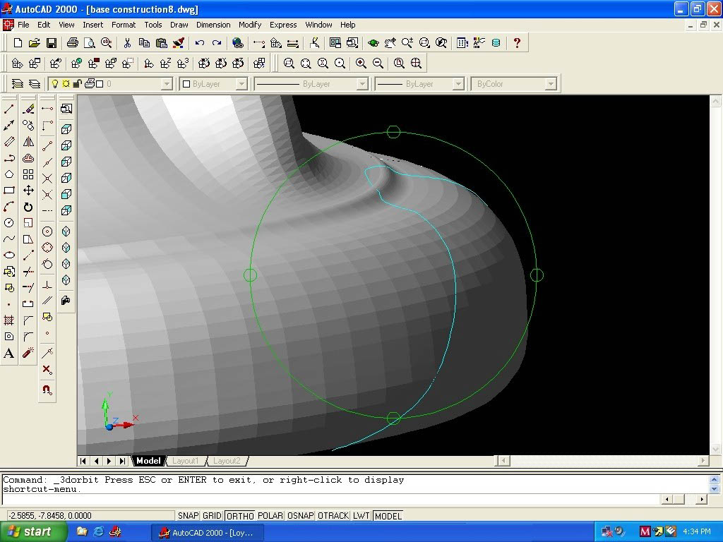Screen dimensions: 723x542
Task: Click the Save file icon
Action: [52, 43]
